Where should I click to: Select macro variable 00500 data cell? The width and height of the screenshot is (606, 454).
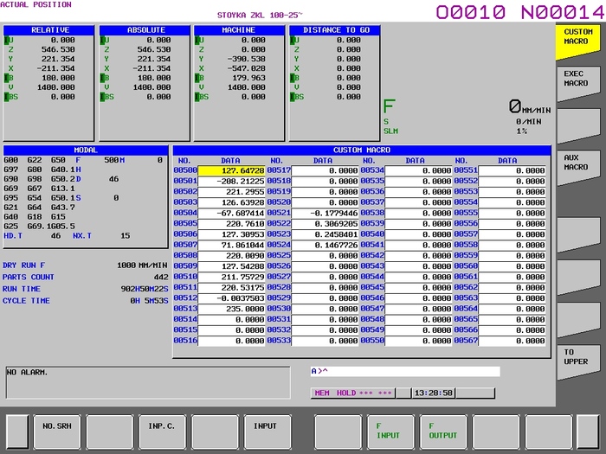click(231, 171)
